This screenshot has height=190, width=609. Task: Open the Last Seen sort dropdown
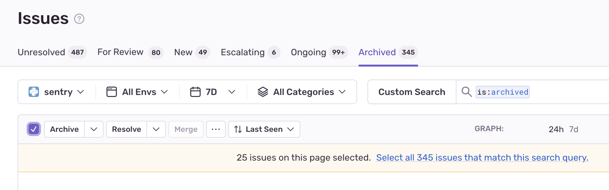[264, 129]
